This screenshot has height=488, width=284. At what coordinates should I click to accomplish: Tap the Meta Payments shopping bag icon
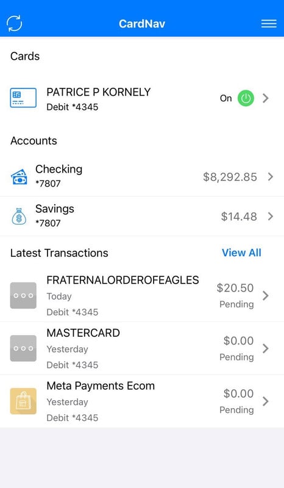click(23, 401)
